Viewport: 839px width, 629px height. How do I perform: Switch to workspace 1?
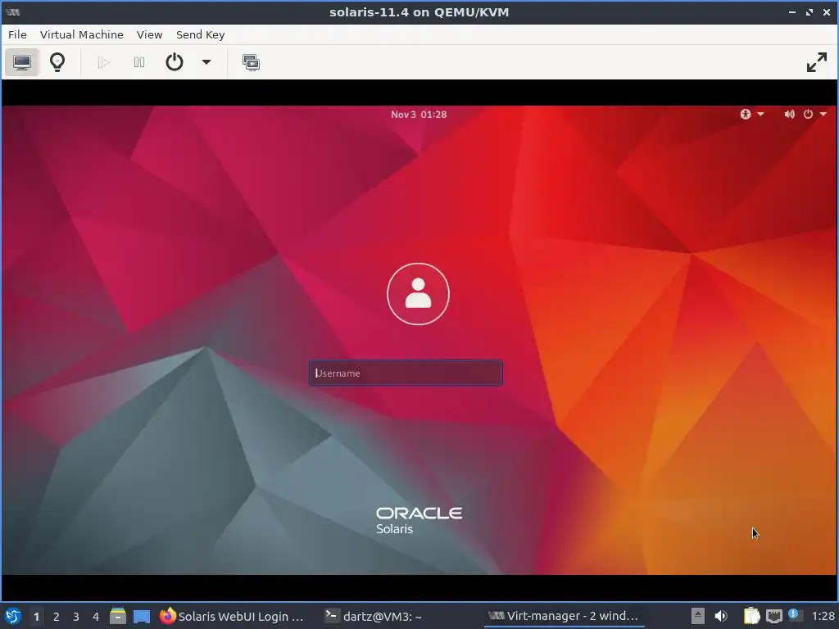tap(36, 617)
